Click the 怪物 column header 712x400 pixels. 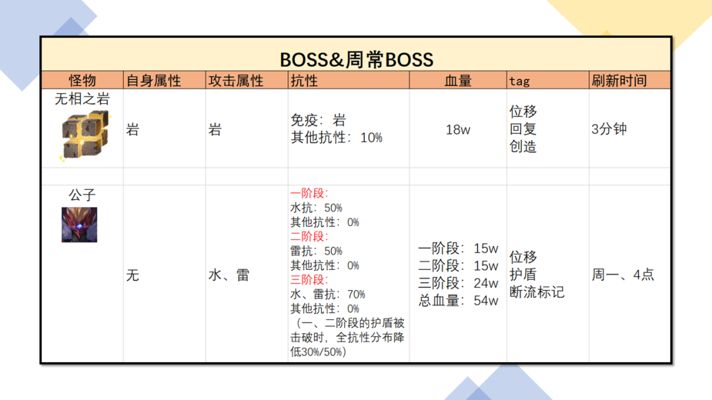tap(82, 81)
